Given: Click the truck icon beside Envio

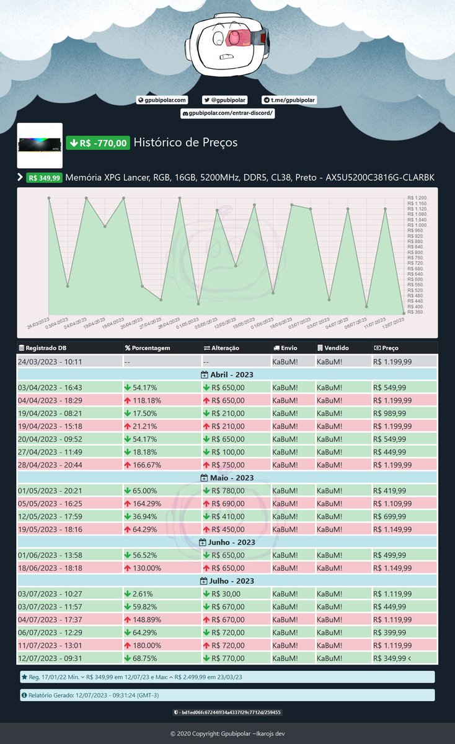Looking at the screenshot, I should [276, 348].
